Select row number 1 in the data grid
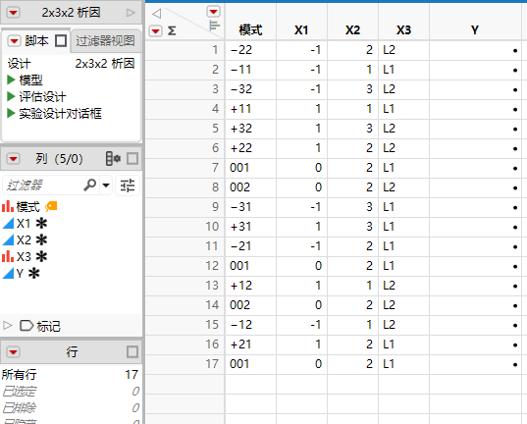 (x=184, y=50)
